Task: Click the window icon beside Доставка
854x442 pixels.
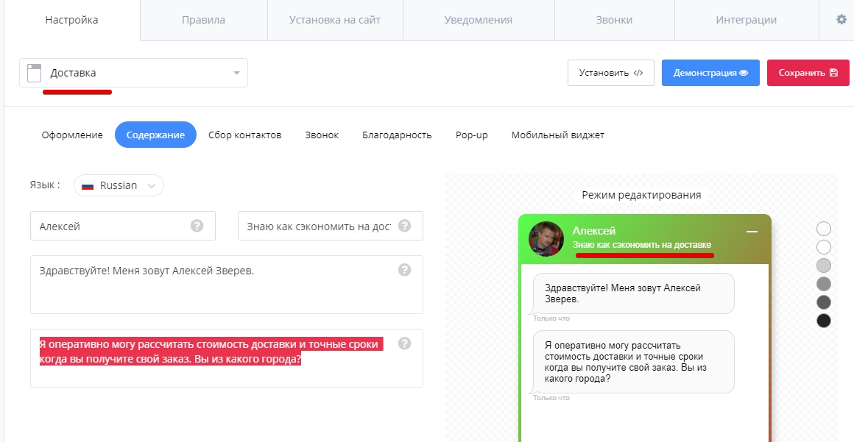Action: click(x=34, y=73)
